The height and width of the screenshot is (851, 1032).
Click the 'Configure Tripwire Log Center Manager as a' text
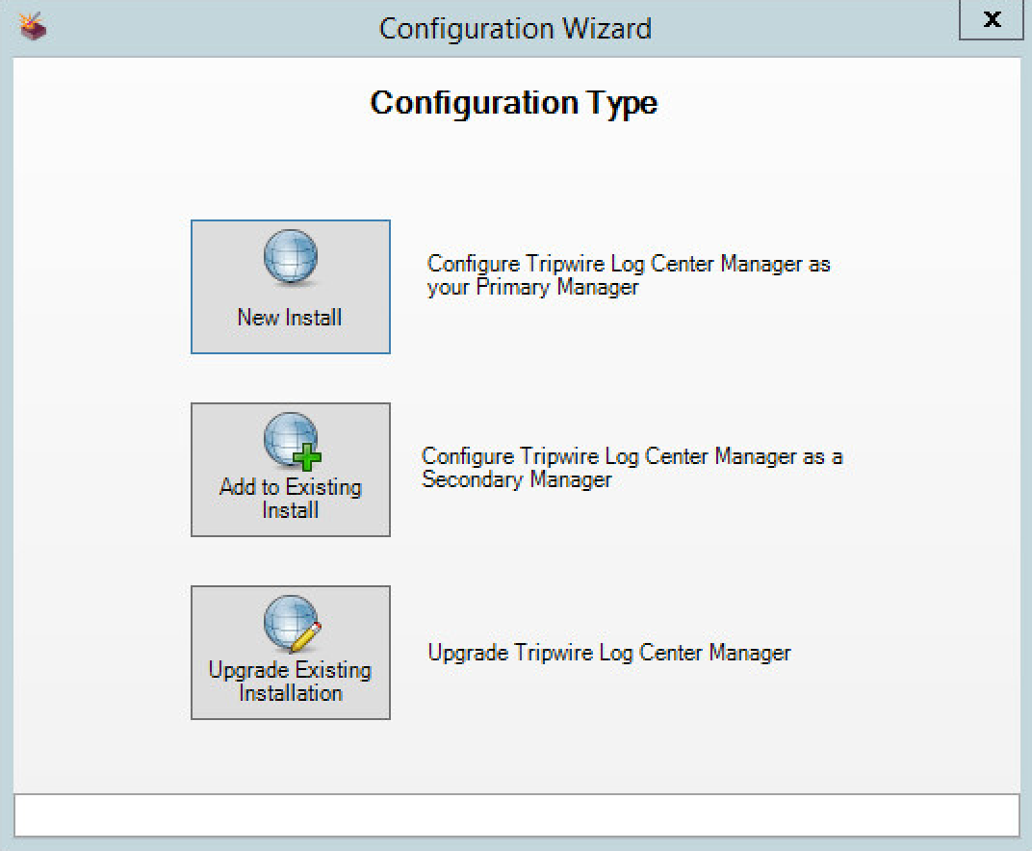[x=632, y=456]
